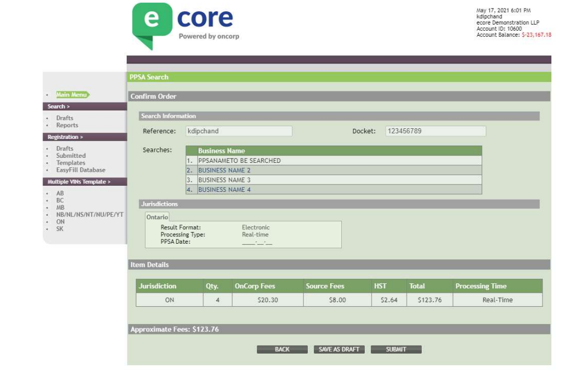Select row BUSINESS NAME 2
567x372 pixels.
click(333, 171)
